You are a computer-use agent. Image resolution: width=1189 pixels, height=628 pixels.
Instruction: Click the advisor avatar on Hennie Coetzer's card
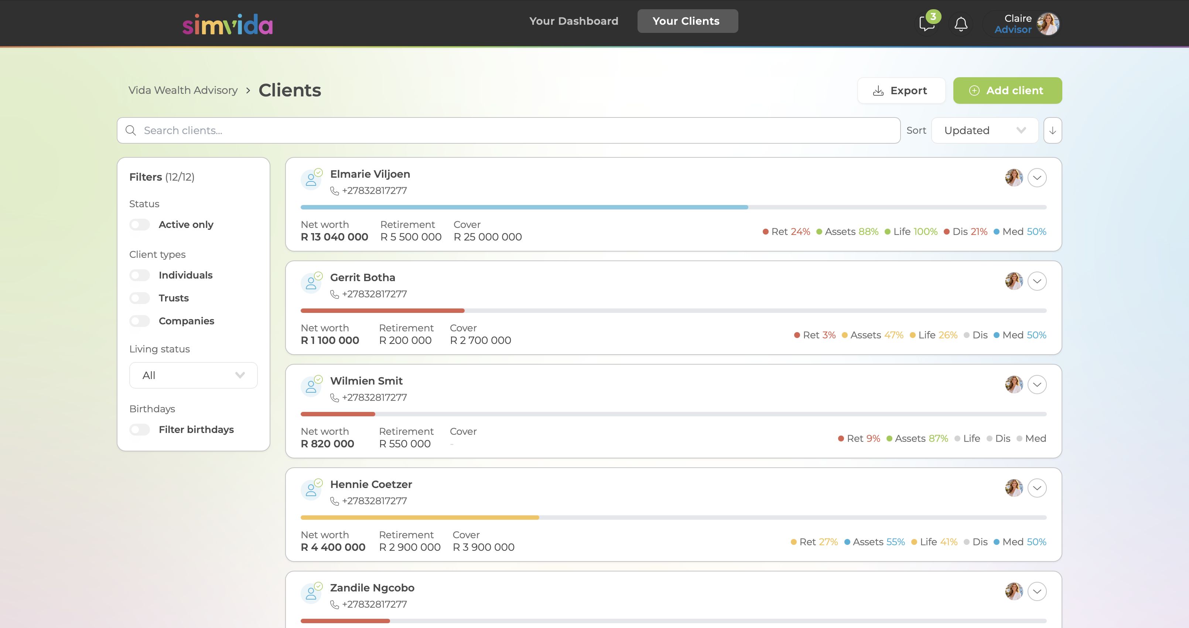coord(1014,488)
